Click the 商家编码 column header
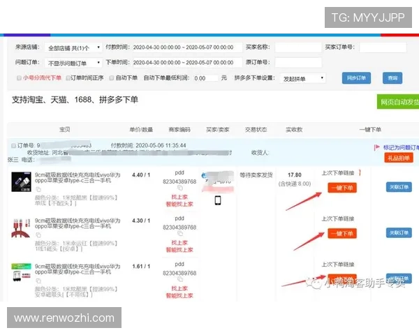The width and height of the screenshot is (419, 335). (179, 130)
